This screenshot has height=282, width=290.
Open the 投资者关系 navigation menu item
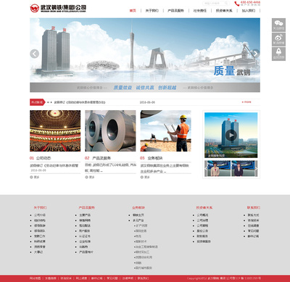click(224, 10)
